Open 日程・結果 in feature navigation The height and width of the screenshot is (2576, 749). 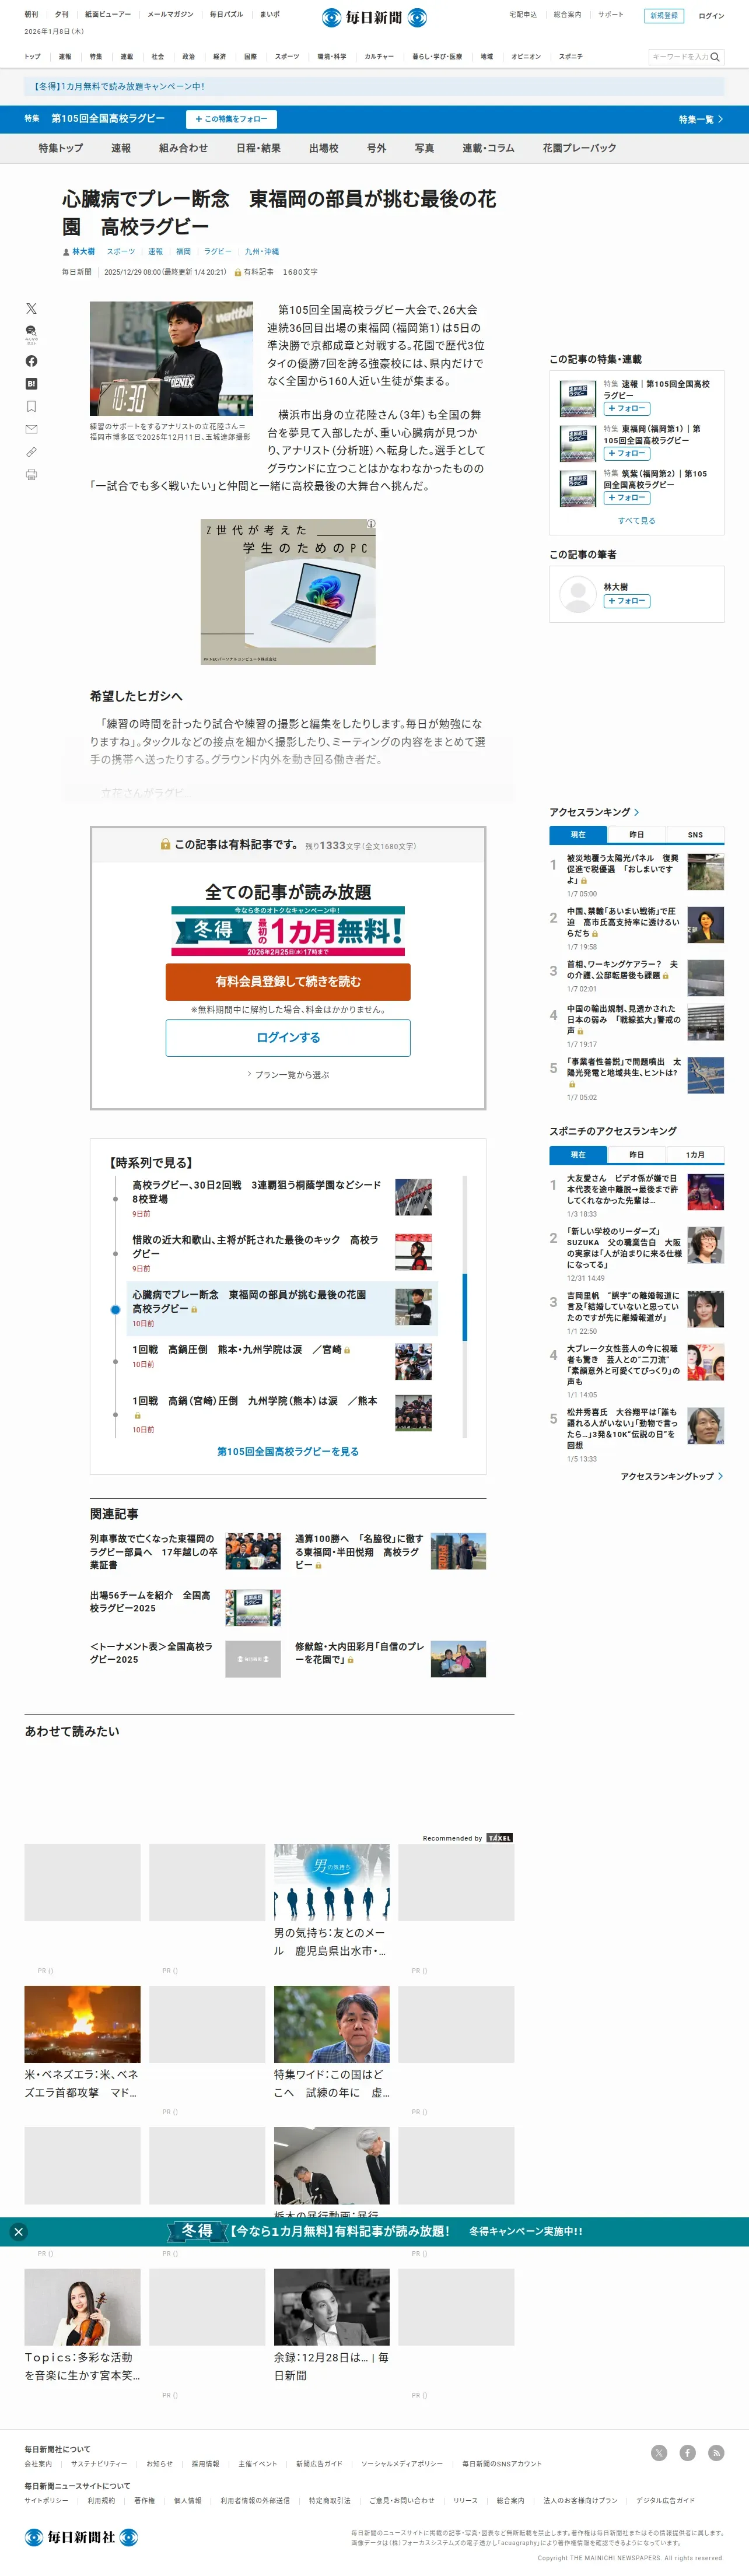pyautogui.click(x=258, y=148)
